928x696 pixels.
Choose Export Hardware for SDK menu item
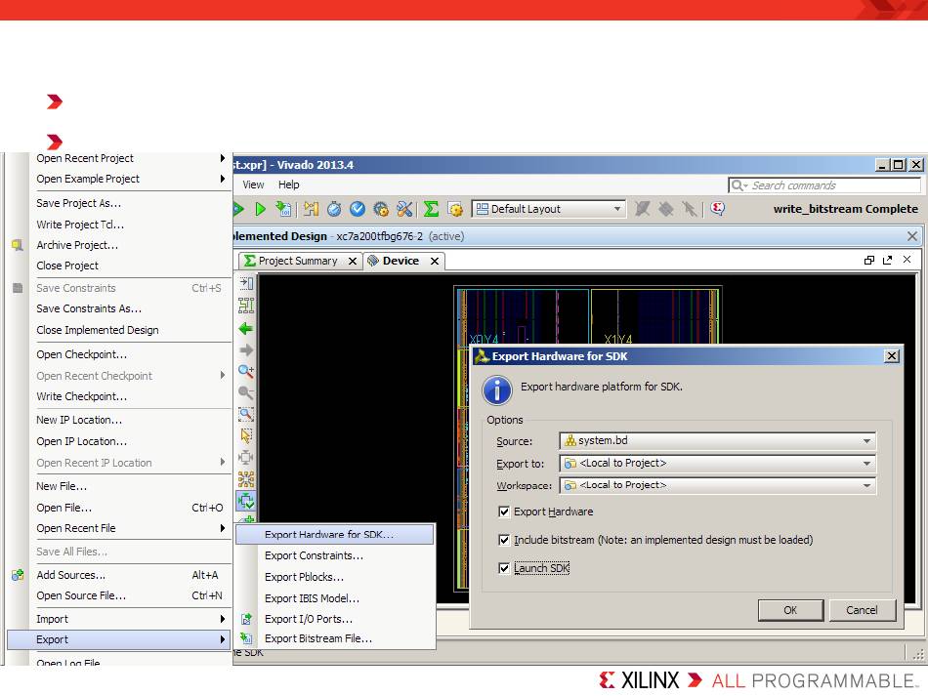tap(335, 535)
